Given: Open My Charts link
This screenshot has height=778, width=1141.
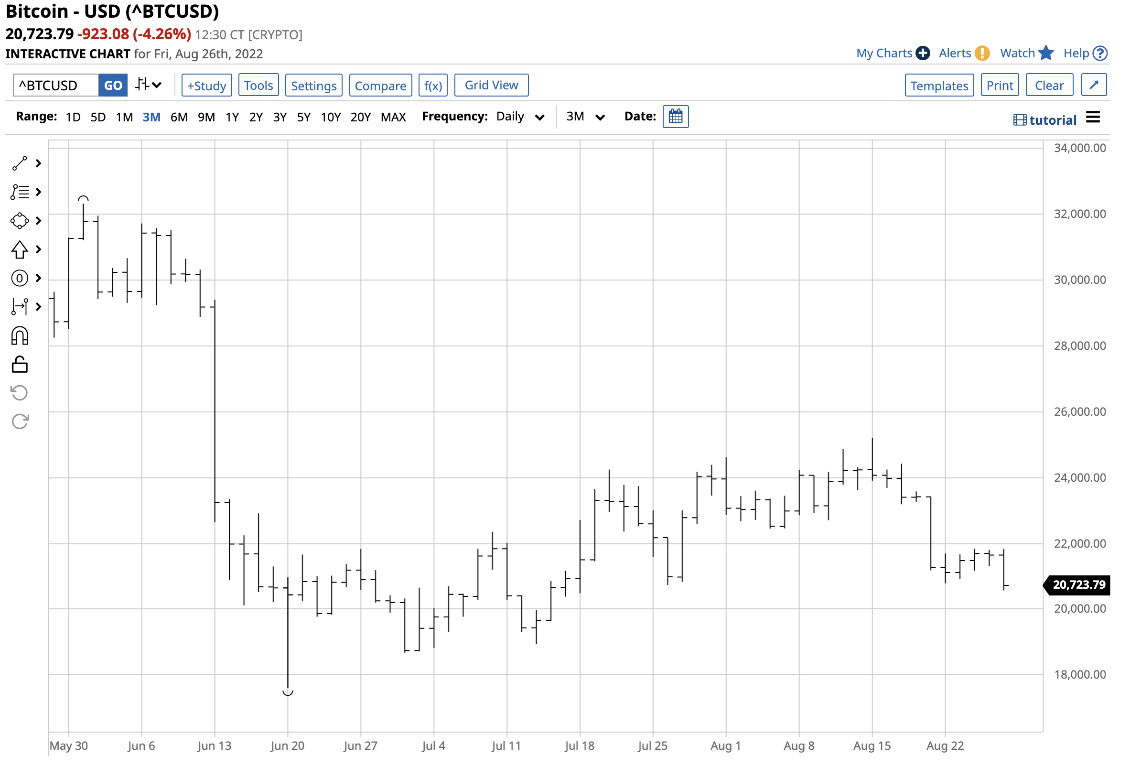Looking at the screenshot, I should pos(884,53).
